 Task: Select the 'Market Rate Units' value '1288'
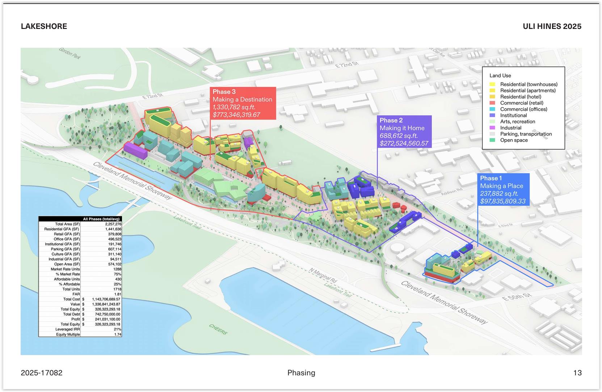click(x=118, y=269)
